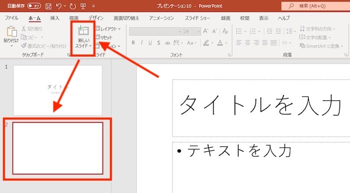This screenshot has height=193, width=350.
Task: Click the add columns icon
Action: pyautogui.click(x=285, y=42)
